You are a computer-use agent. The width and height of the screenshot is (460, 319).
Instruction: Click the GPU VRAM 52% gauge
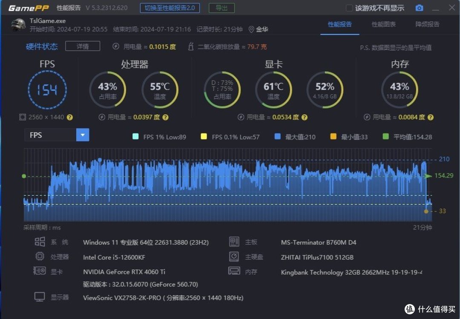[x=325, y=90]
